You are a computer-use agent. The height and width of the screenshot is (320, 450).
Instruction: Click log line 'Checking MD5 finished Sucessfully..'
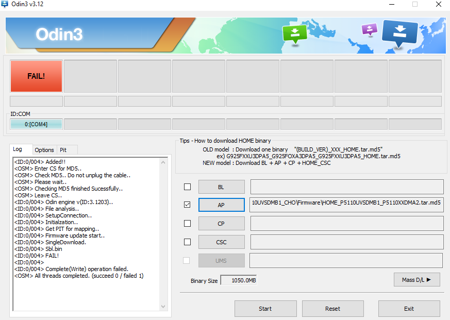coord(69,189)
